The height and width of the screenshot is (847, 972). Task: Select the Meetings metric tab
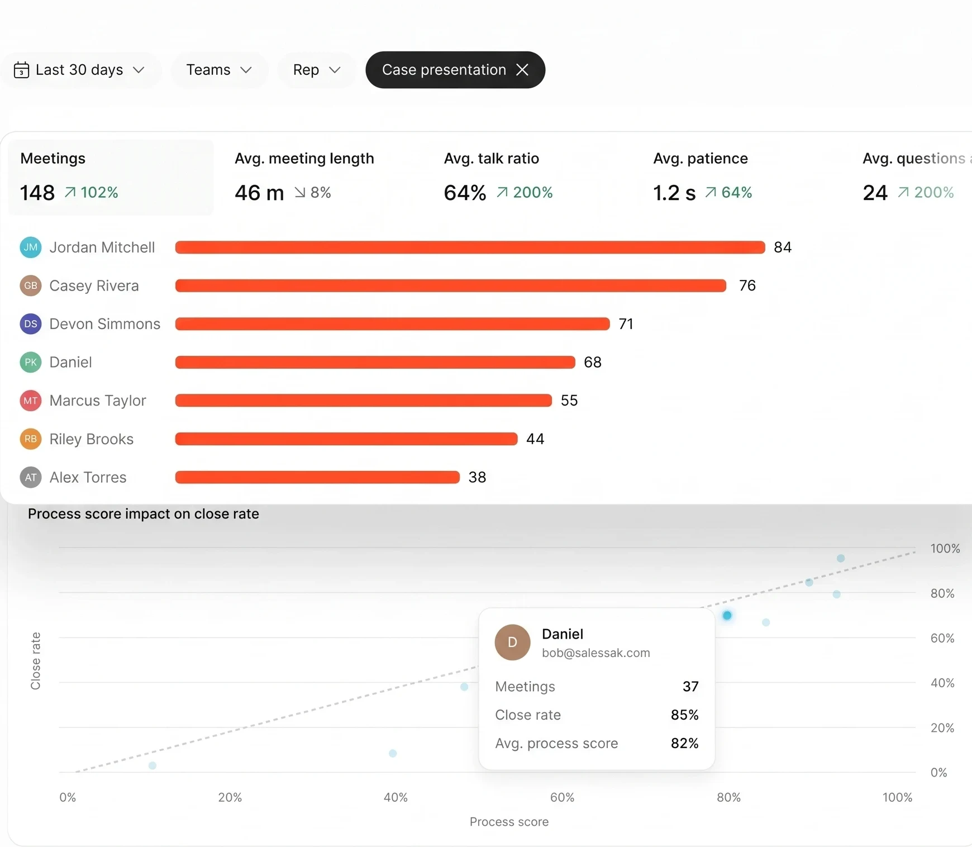click(x=111, y=177)
